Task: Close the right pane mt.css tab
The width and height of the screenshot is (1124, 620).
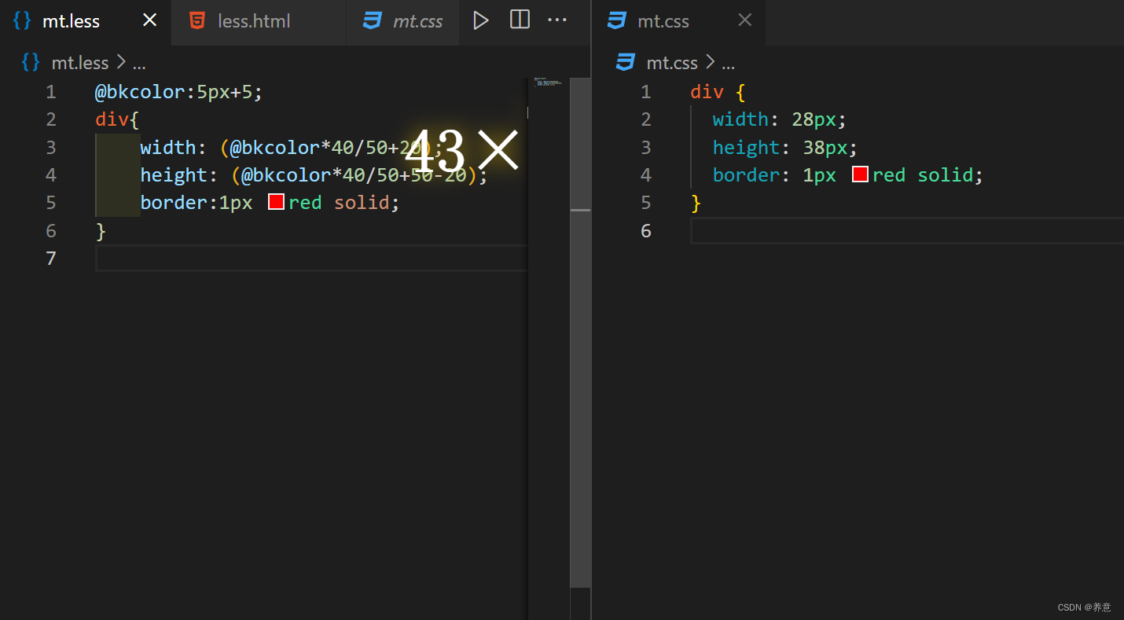Action: pos(744,20)
